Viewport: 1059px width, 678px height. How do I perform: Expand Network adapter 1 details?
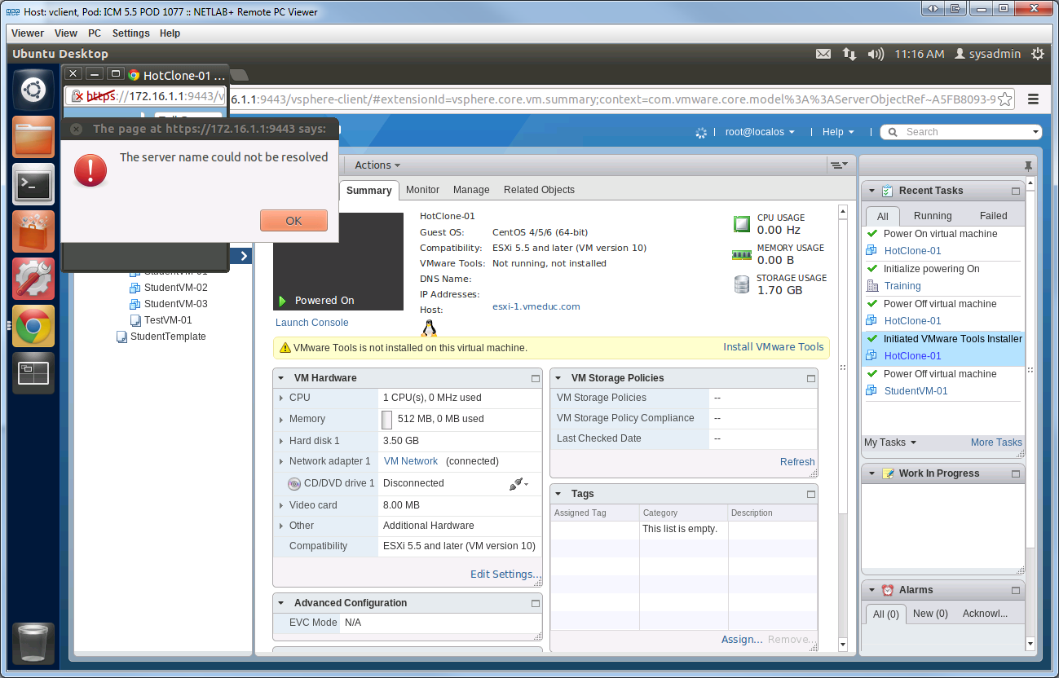(281, 461)
